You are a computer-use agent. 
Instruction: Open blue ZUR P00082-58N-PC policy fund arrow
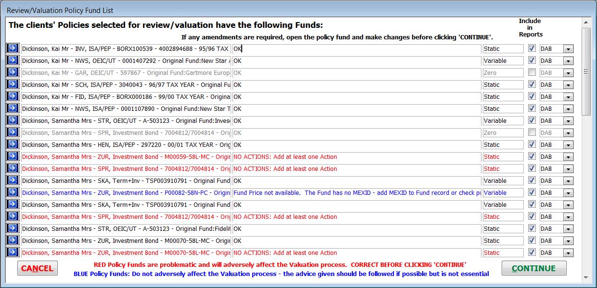[13, 192]
